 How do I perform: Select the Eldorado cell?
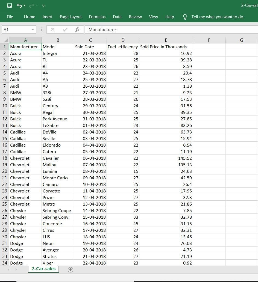(58, 145)
